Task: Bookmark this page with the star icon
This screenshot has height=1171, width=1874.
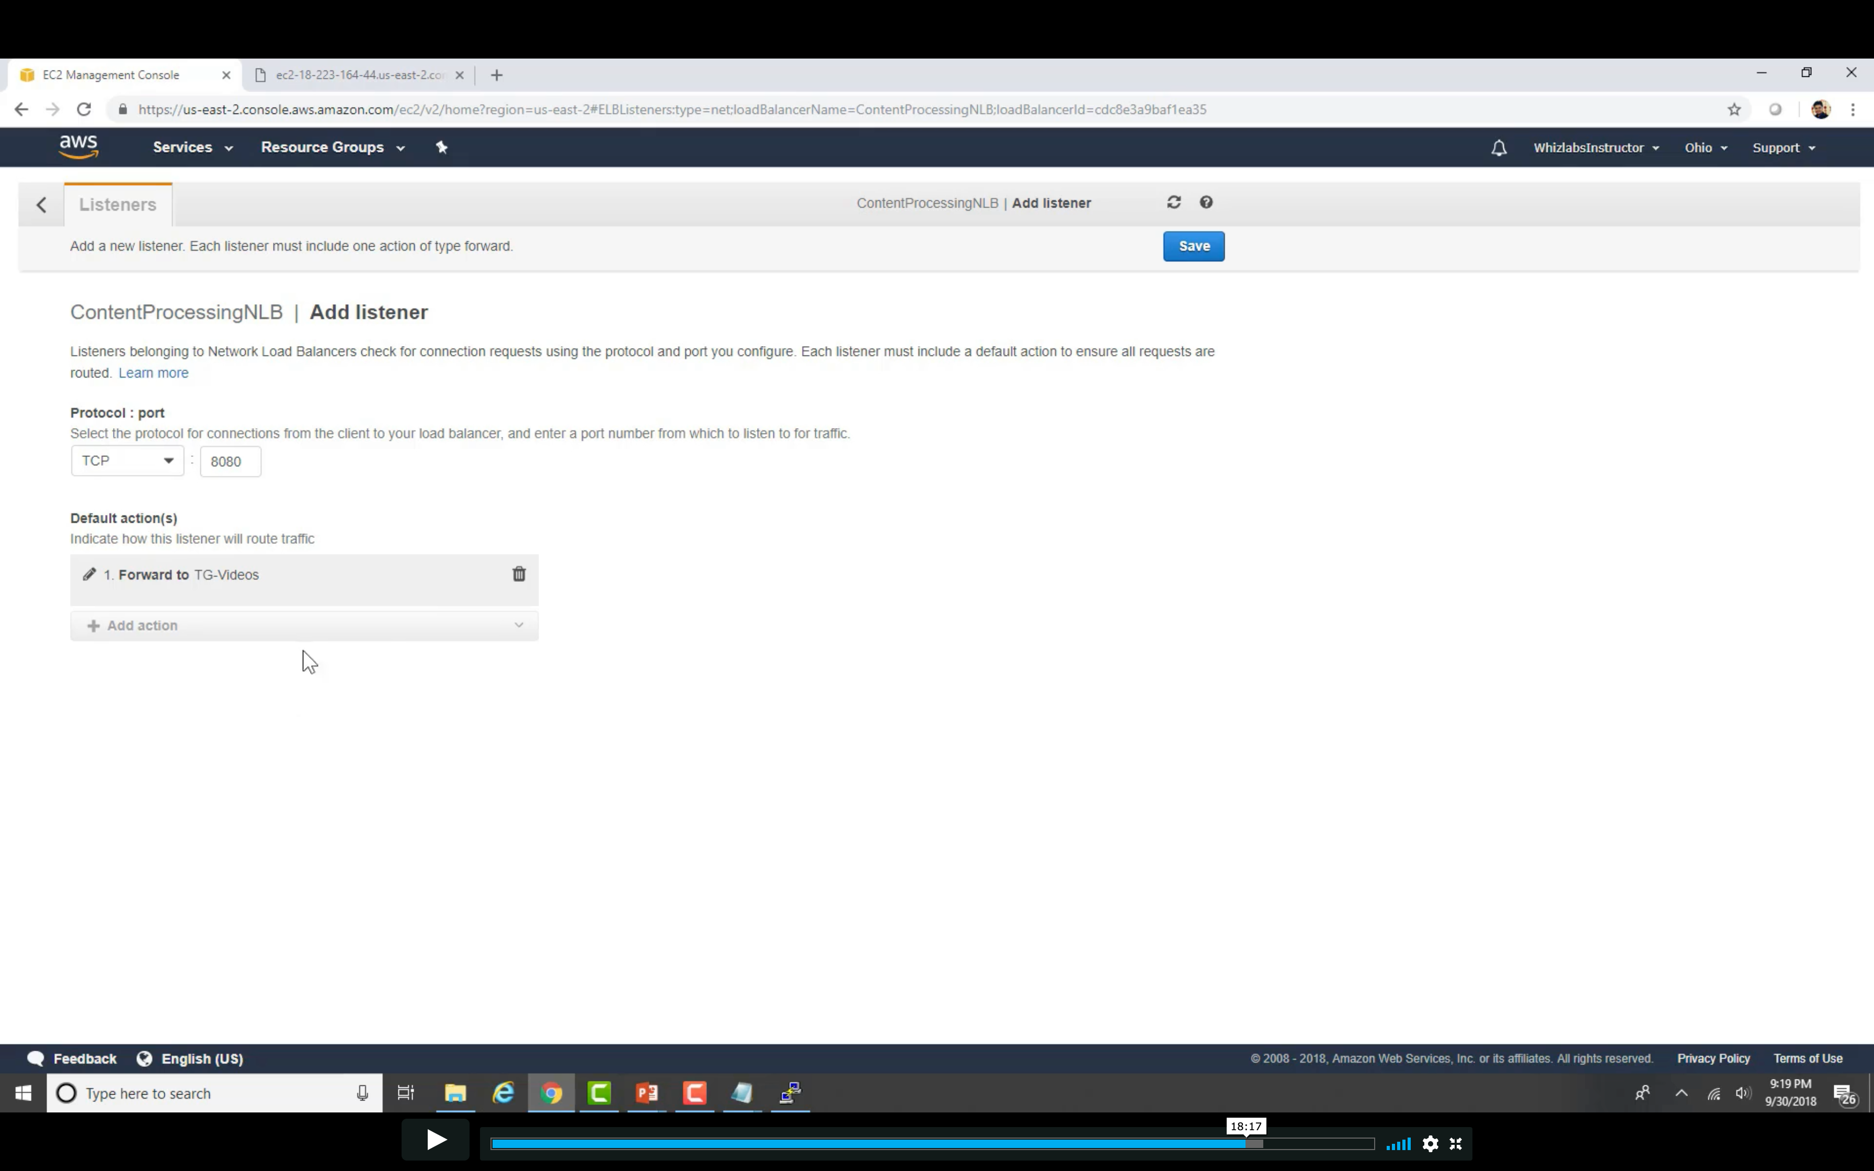Action: (x=1734, y=110)
